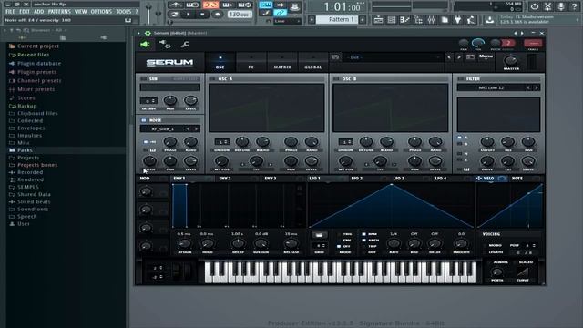Viewport: 583px width, 328px height.
Task: Open Serum plugin speaker options icon
Action: point(145,45)
